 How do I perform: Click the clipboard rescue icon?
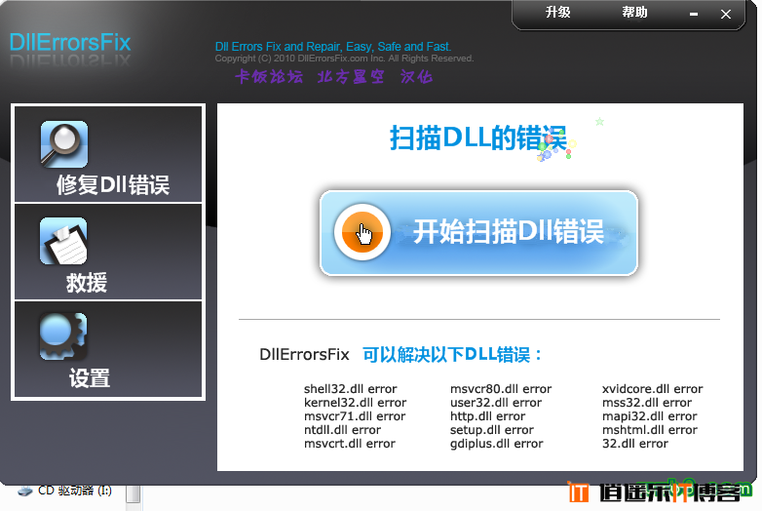[x=63, y=241]
